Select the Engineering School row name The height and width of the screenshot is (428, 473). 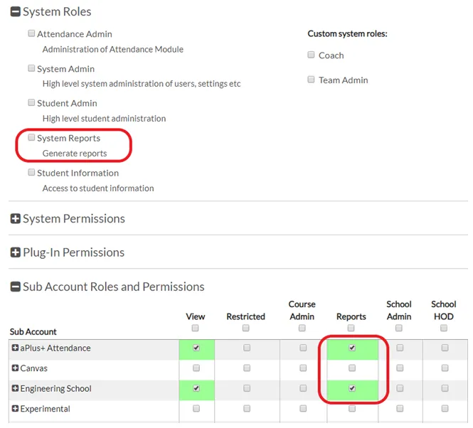tap(55, 388)
